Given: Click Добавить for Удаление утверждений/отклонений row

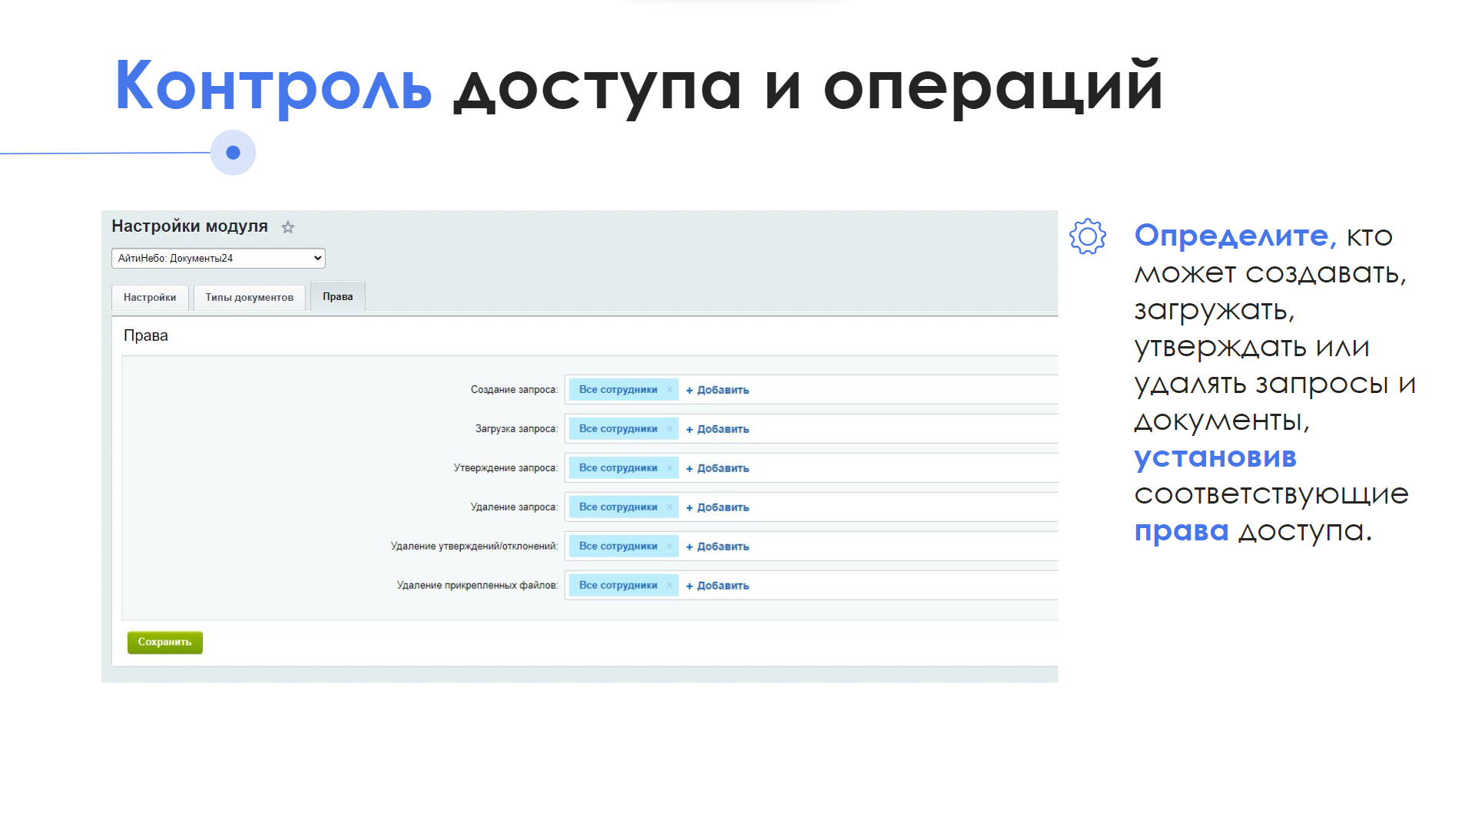Looking at the screenshot, I should click(x=718, y=547).
